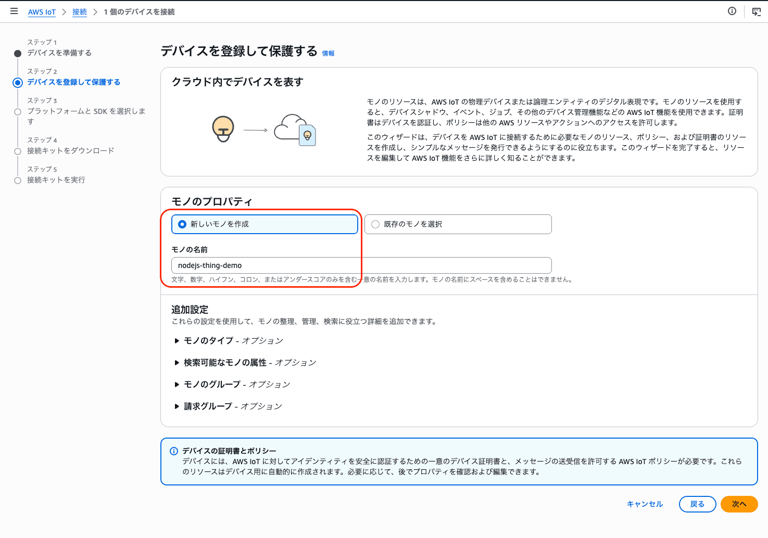This screenshot has height=538, width=768.
Task: Go to step 1 デバイスを準備する
Action: point(59,53)
